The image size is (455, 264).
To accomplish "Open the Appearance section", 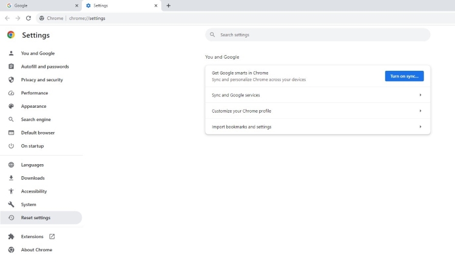I will [x=41, y=106].
